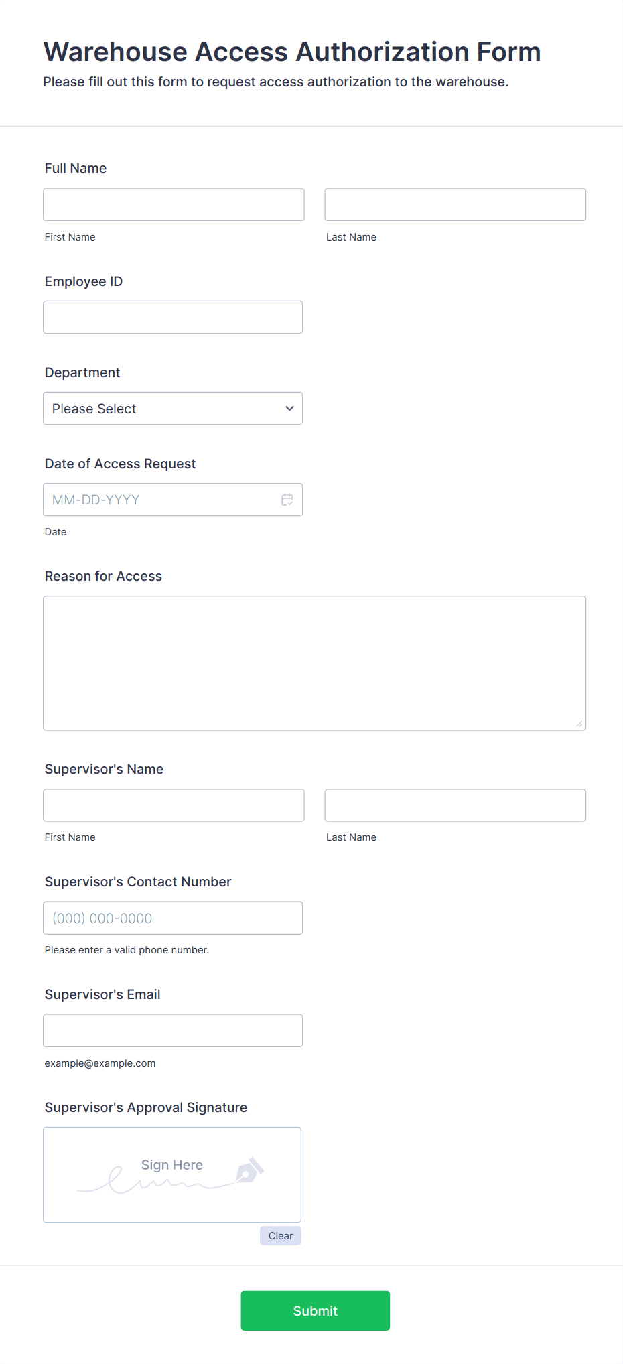Focus the Supervisor's Email input
Viewport: 623px width, 1364px height.
pyautogui.click(x=173, y=1030)
